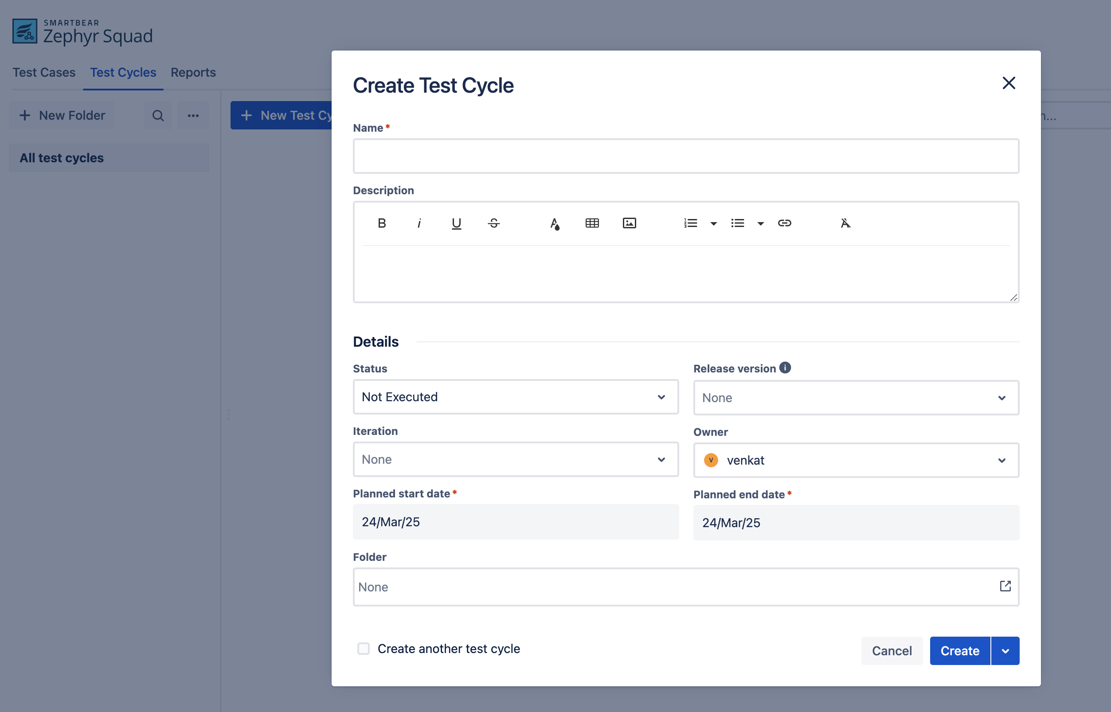Viewport: 1111px width, 712px height.
Task: Open the text color picker
Action: pos(554,223)
